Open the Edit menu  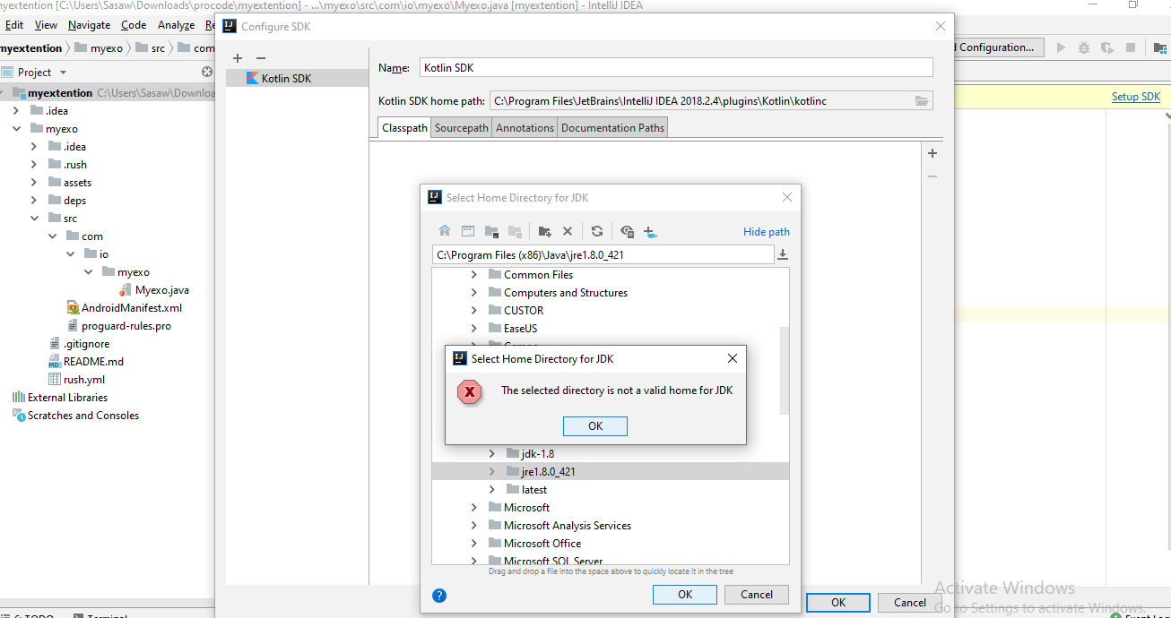click(x=14, y=25)
